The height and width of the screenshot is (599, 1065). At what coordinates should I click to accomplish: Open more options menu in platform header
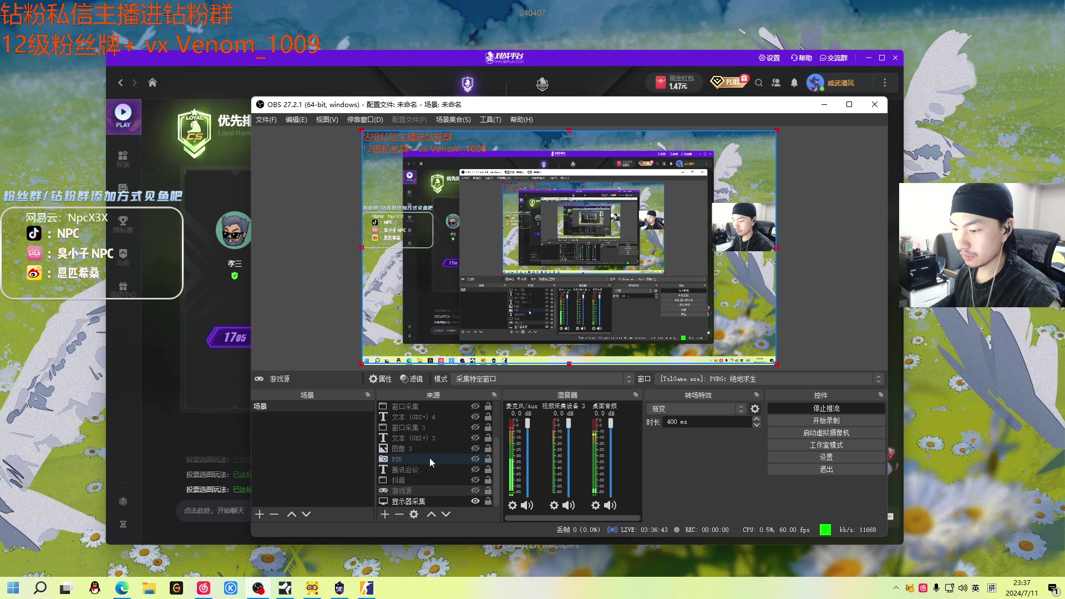pos(885,83)
